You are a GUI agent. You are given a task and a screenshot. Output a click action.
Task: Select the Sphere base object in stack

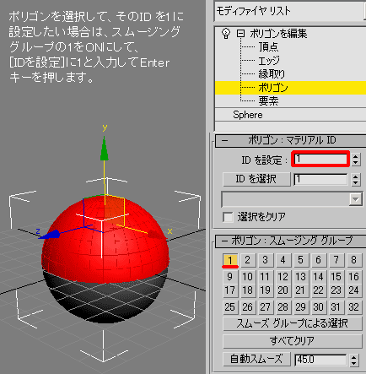pyautogui.click(x=248, y=115)
